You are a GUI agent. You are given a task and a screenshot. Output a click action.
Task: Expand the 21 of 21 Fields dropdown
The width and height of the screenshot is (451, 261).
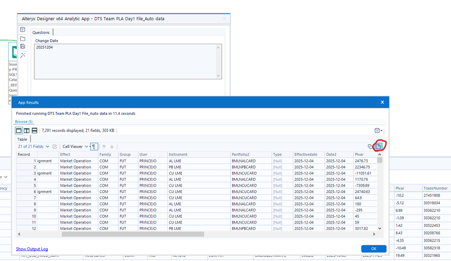(33, 147)
